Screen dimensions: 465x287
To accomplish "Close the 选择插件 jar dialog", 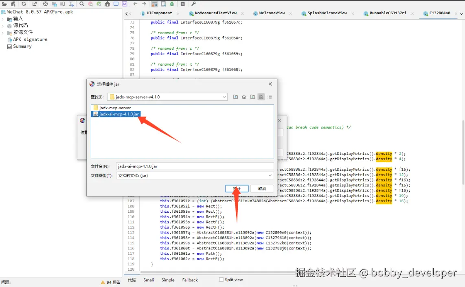I will point(270,84).
